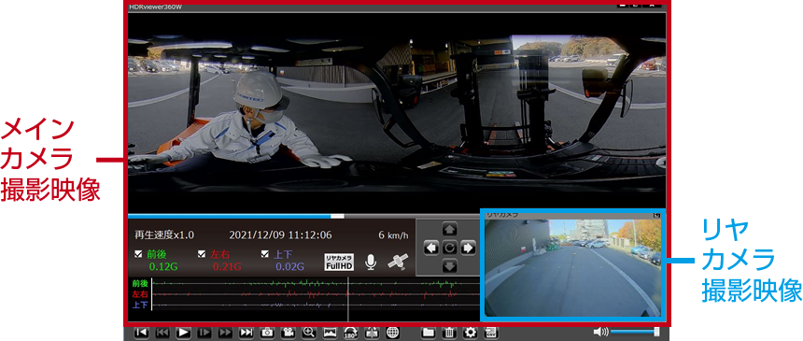This screenshot has width=803, height=341.
Task: Rotate the view with 180° icon
Action: pyautogui.click(x=351, y=333)
